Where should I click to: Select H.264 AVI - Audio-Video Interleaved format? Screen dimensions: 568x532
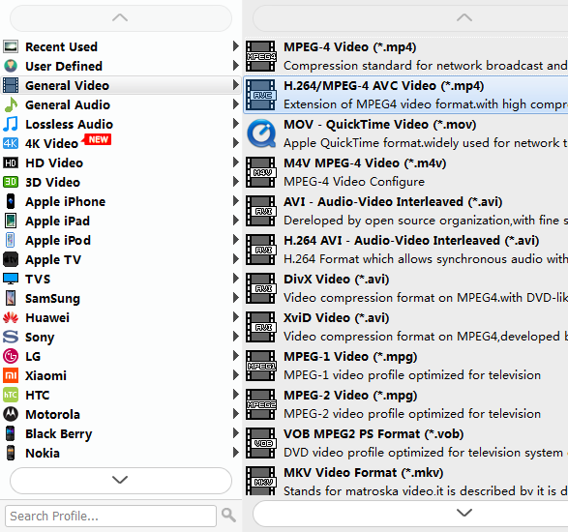click(405, 250)
